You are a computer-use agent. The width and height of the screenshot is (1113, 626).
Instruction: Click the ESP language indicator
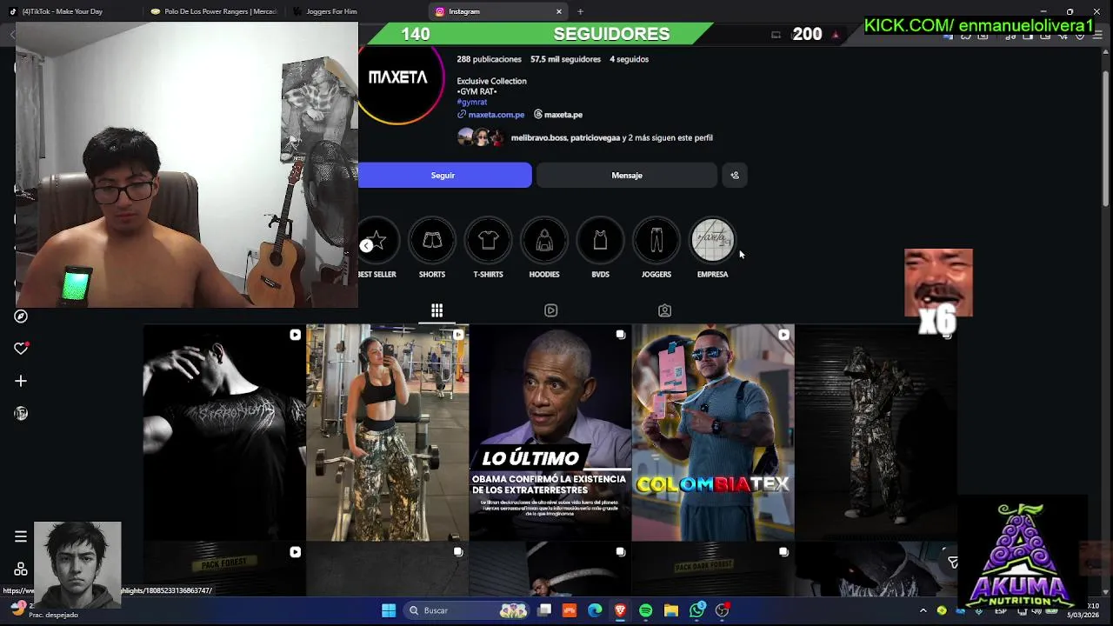[x=1001, y=610]
